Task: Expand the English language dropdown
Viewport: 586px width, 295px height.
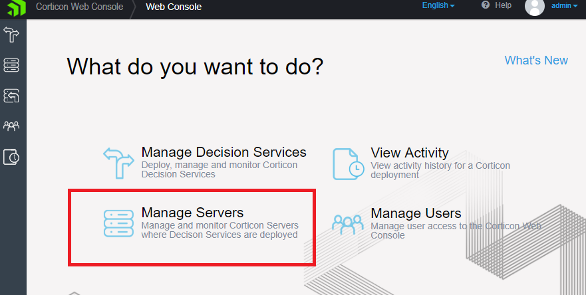Action: 438,5
